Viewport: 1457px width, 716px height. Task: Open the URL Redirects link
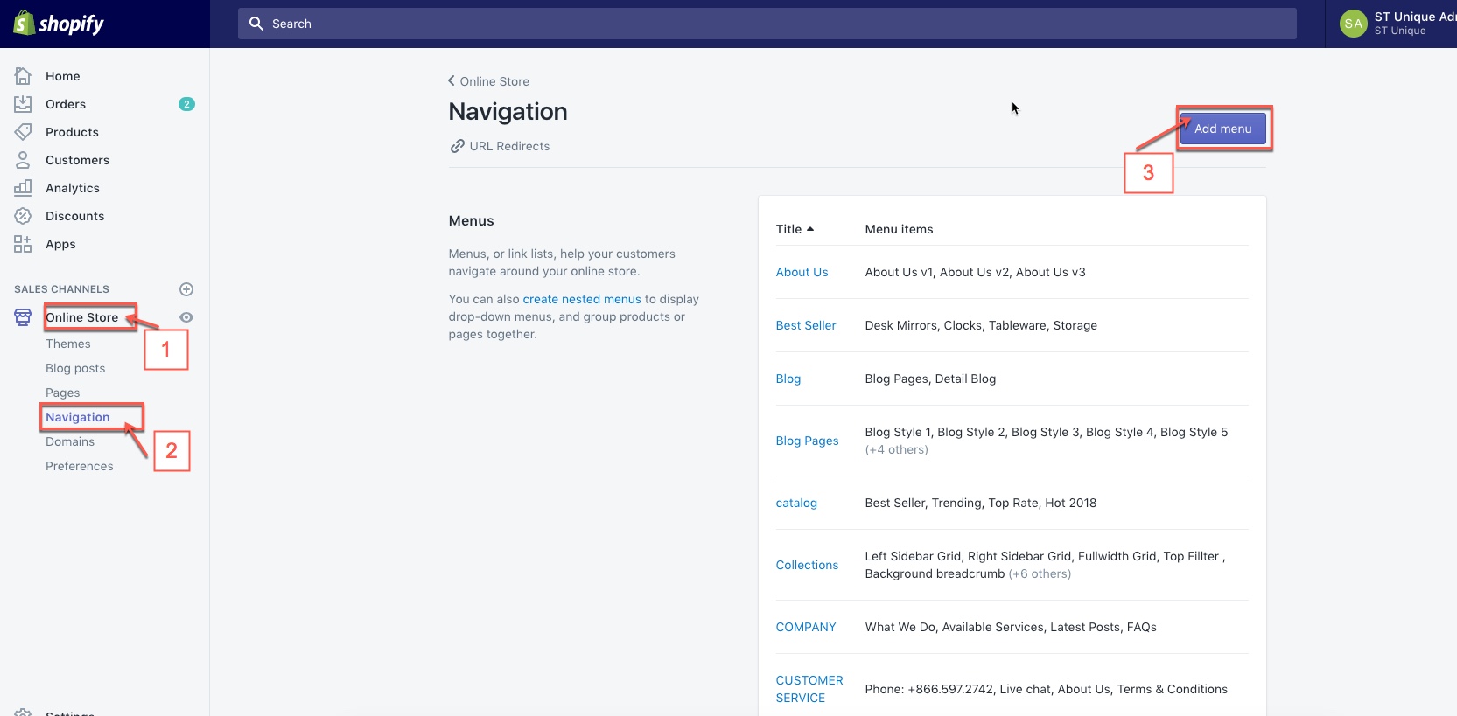[x=509, y=146]
